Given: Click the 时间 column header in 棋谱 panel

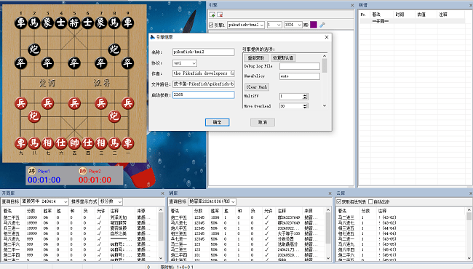Looking at the screenshot, I should 400,15.
